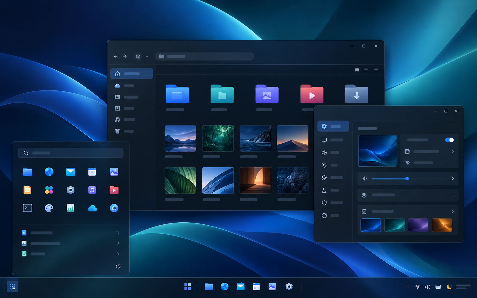Open the security shield section in settings sidebar
This screenshot has width=477, height=298.
[x=332, y=203]
